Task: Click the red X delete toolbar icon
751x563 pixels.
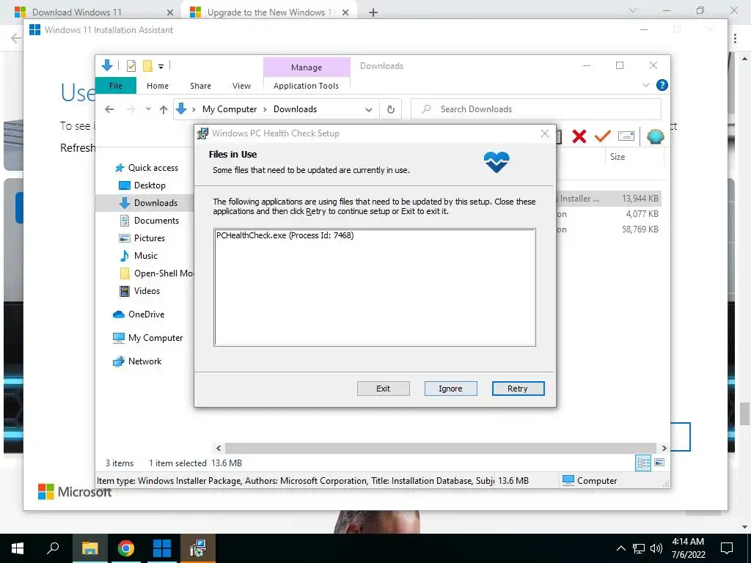Action: (x=579, y=136)
